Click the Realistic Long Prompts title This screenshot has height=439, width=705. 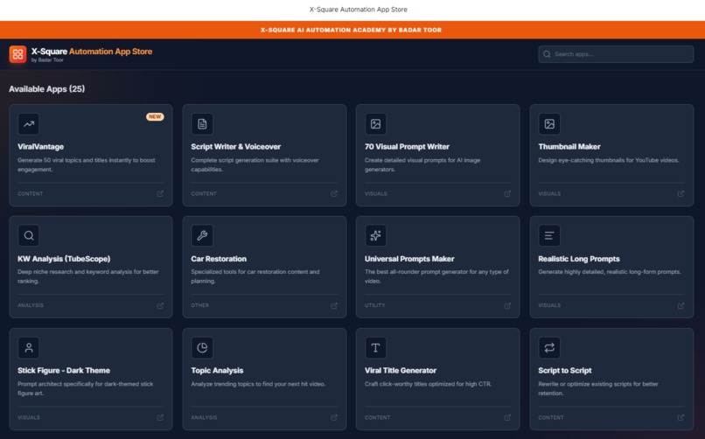(x=579, y=259)
